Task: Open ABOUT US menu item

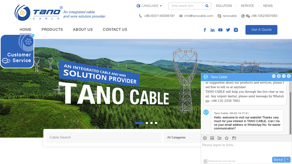Action: (x=83, y=30)
